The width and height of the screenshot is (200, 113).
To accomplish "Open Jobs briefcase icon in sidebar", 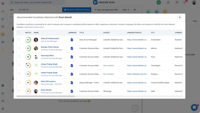I will (3, 34).
